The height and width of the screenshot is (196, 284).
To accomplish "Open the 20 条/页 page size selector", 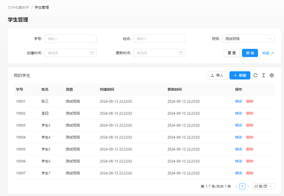I will [x=263, y=186].
